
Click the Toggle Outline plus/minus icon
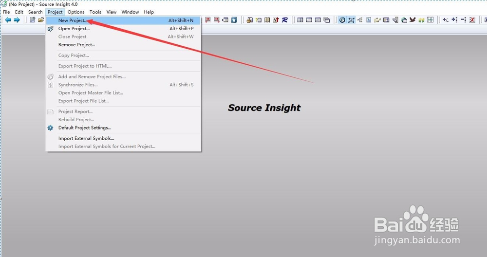(x=446, y=20)
